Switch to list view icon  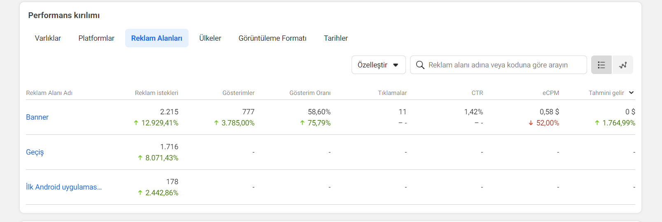coord(601,65)
